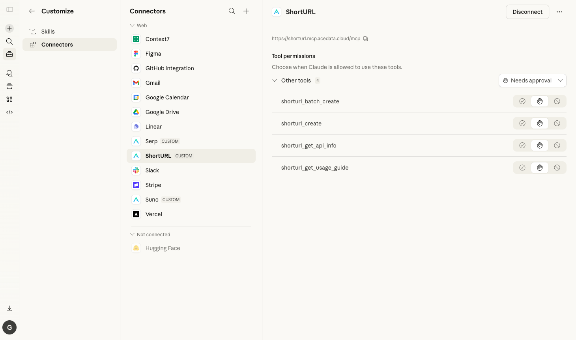Screen dimensions: 576x340
Task: Toggle the left sidebar panel icon
Action: point(9,9)
